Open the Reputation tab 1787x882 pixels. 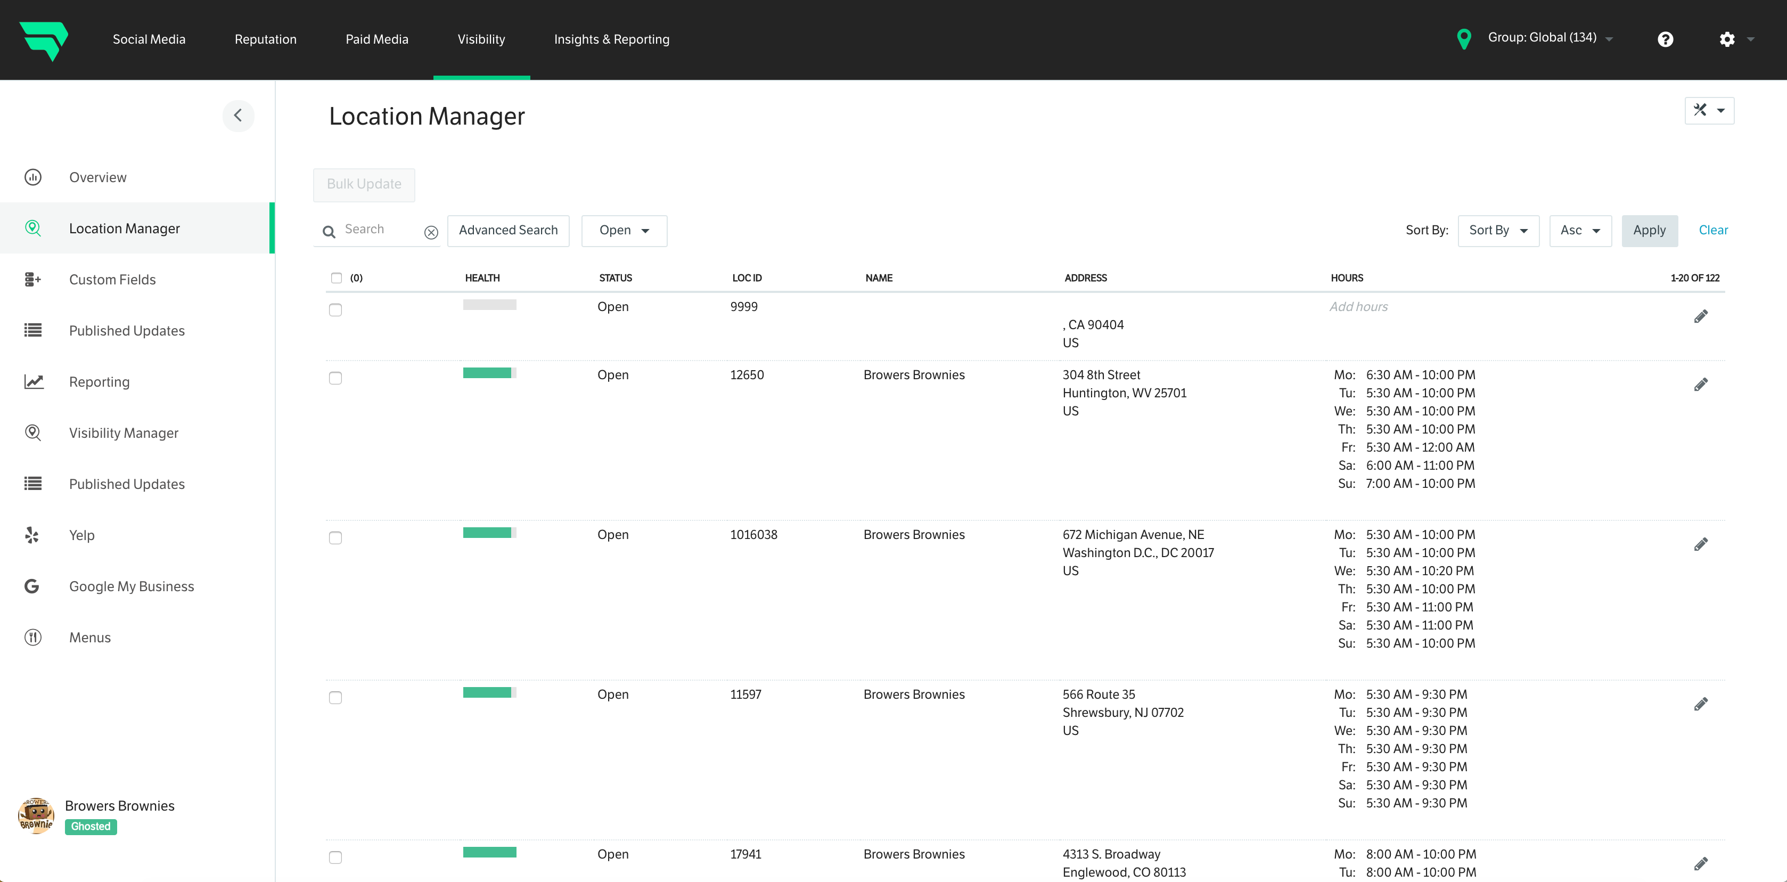266,39
